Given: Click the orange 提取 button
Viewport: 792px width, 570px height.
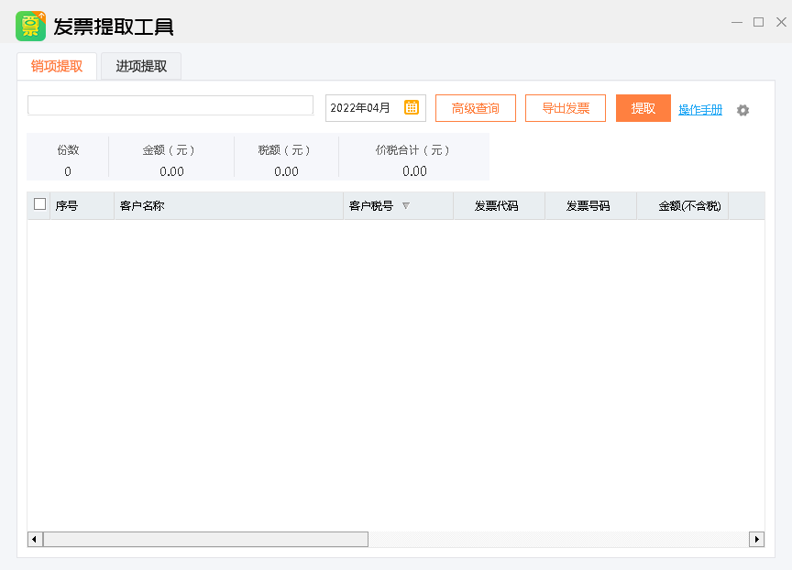Looking at the screenshot, I should [643, 108].
